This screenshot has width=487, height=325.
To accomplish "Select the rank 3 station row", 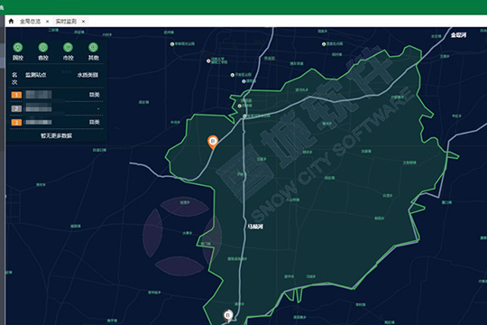I will tap(56, 122).
